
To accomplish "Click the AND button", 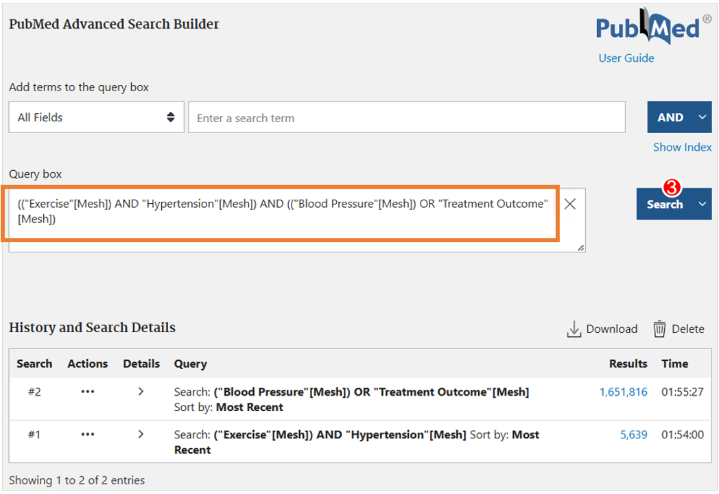I will 670,117.
